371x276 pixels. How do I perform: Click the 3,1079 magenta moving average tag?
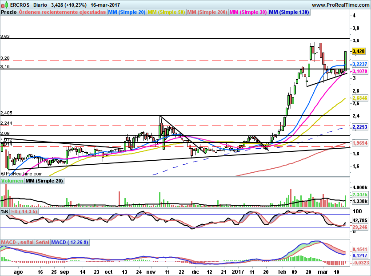[360, 71]
